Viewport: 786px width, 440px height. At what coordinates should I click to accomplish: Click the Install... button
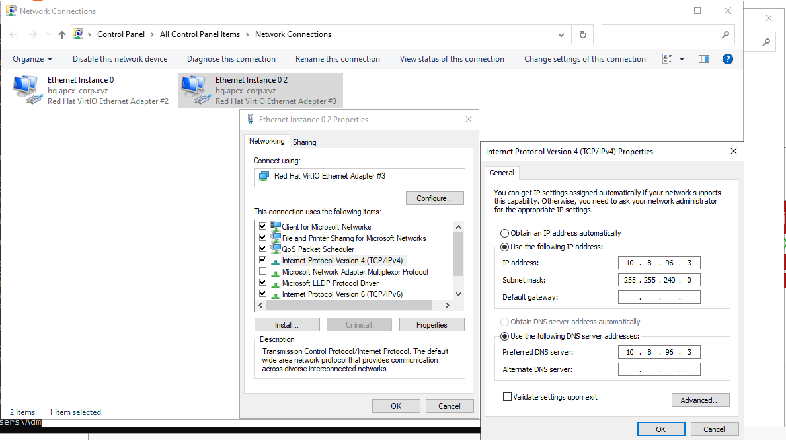(287, 325)
